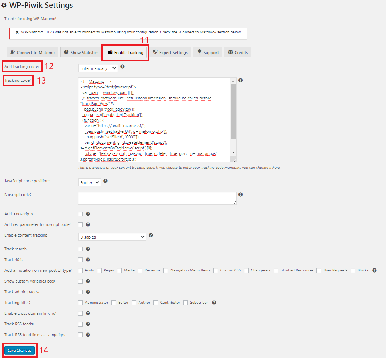This screenshot has width=386, height=358.
Task: Check the Contributor tracking filter
Action: (x=156, y=303)
